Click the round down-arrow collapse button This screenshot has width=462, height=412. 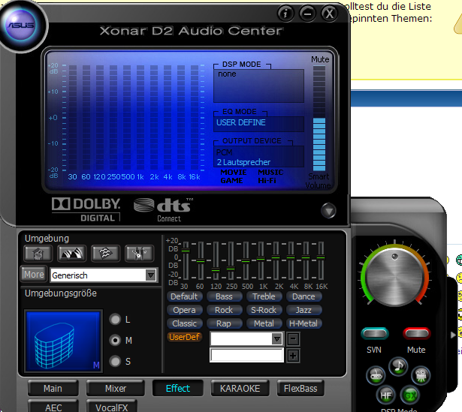coord(328,211)
